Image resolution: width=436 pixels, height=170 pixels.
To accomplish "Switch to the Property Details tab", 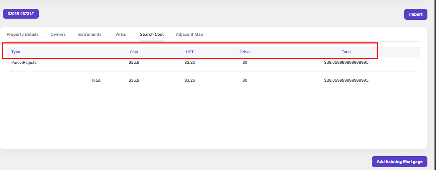I will pyautogui.click(x=22, y=34).
